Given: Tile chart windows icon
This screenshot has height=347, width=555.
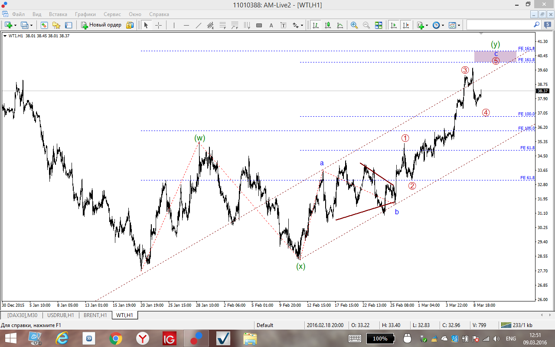Looking at the screenshot, I should click(x=379, y=25).
